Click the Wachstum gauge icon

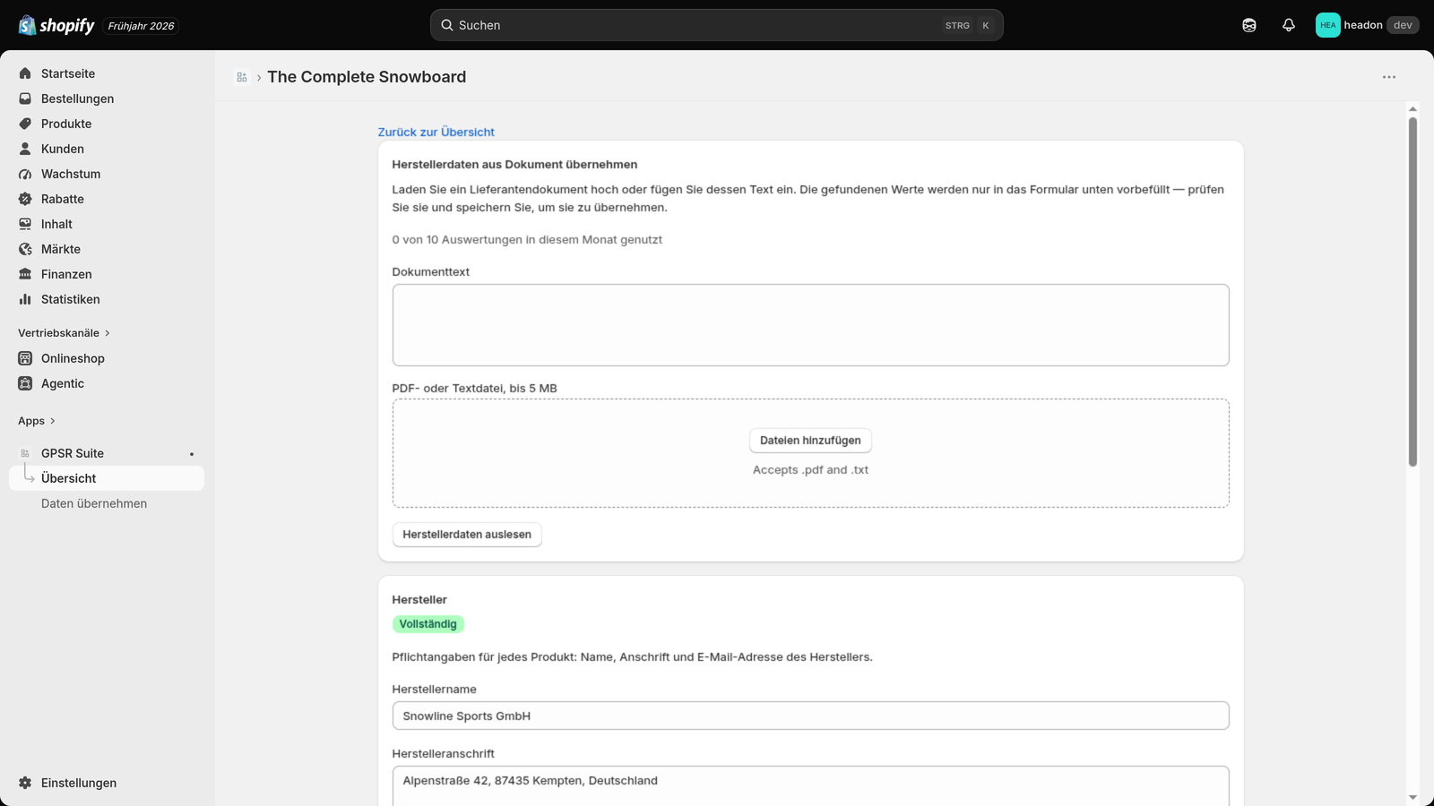pos(25,174)
